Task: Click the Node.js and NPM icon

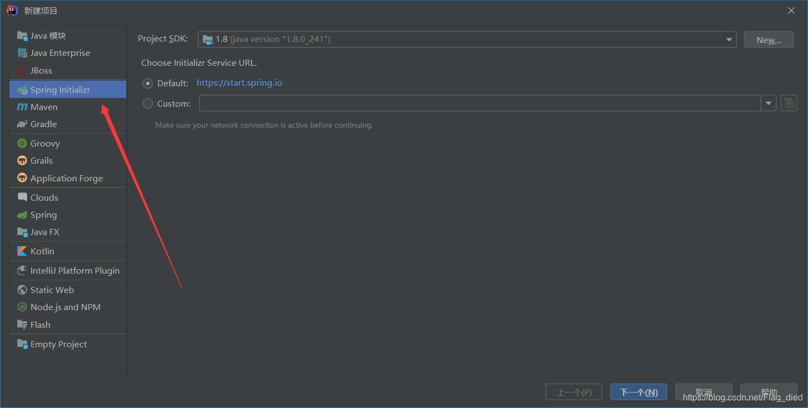Action: click(22, 307)
